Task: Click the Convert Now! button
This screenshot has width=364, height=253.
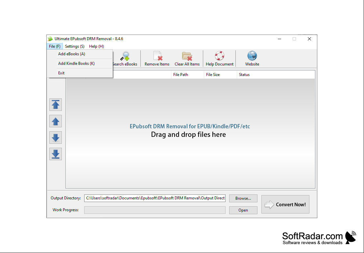Action: click(285, 204)
